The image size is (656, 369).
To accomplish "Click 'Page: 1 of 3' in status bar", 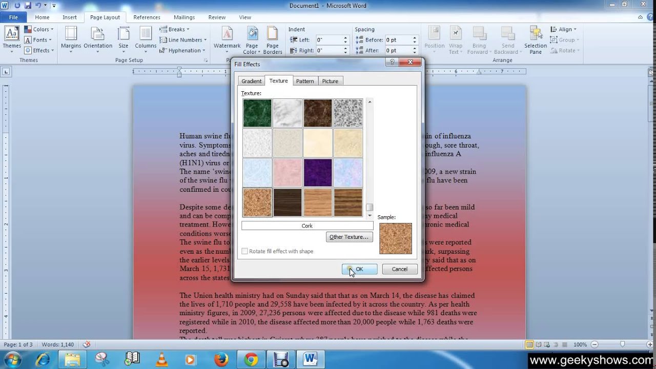I will click(x=18, y=344).
